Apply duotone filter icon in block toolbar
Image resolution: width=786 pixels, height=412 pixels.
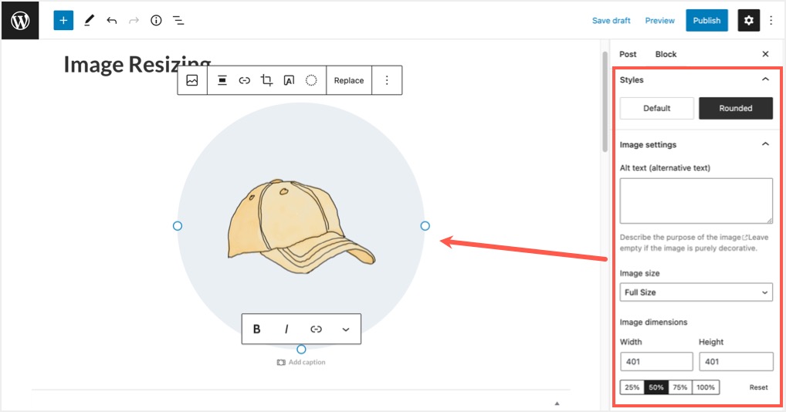311,80
